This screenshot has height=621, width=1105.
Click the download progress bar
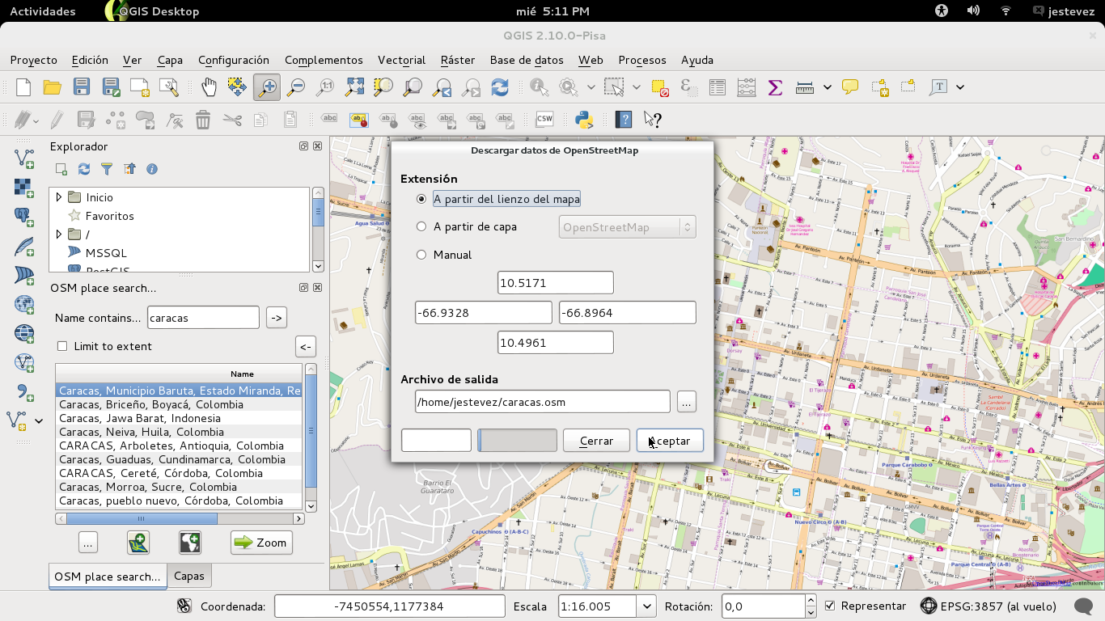click(517, 441)
